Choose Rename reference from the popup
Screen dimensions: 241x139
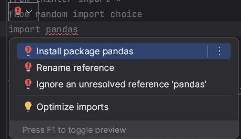pyautogui.click(x=75, y=68)
